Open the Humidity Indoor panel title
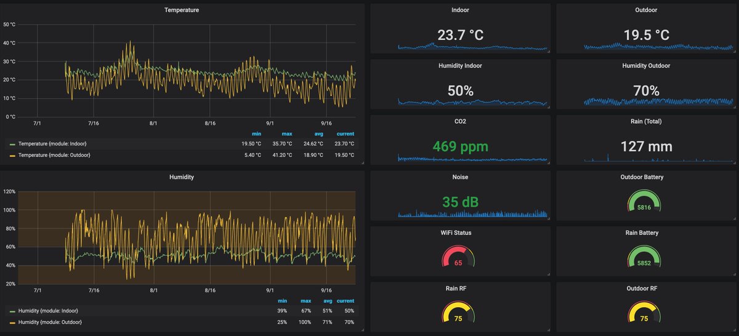 pyautogui.click(x=460, y=65)
